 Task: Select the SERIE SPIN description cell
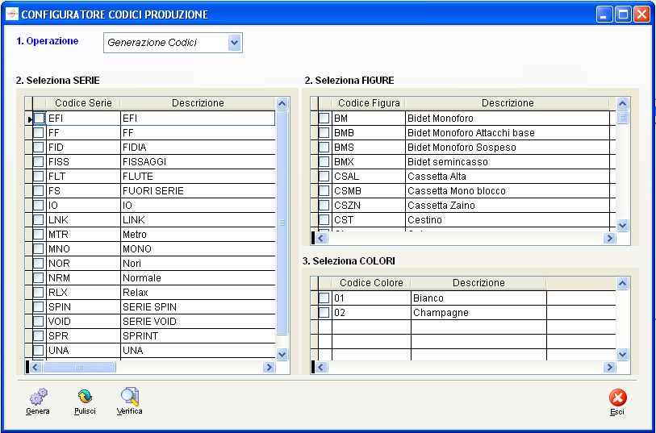coord(198,307)
